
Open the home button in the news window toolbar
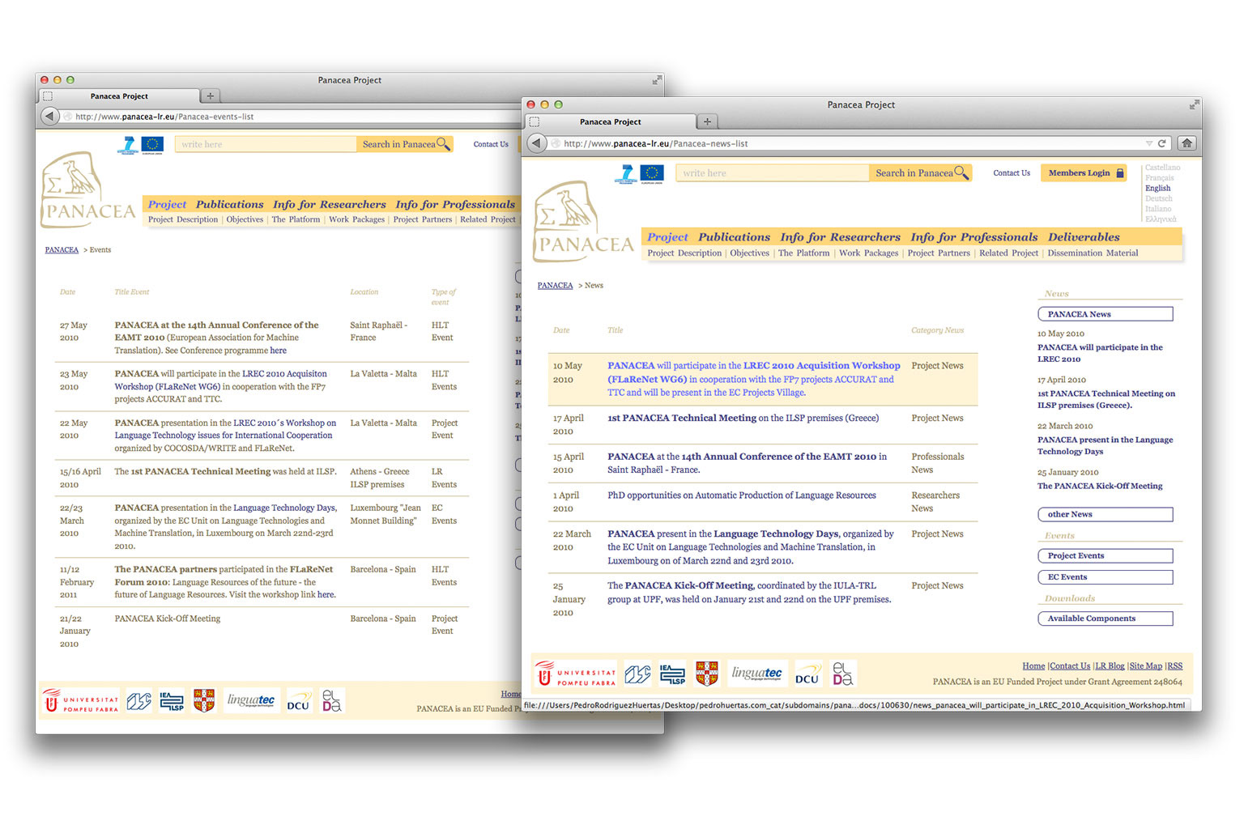(1186, 143)
